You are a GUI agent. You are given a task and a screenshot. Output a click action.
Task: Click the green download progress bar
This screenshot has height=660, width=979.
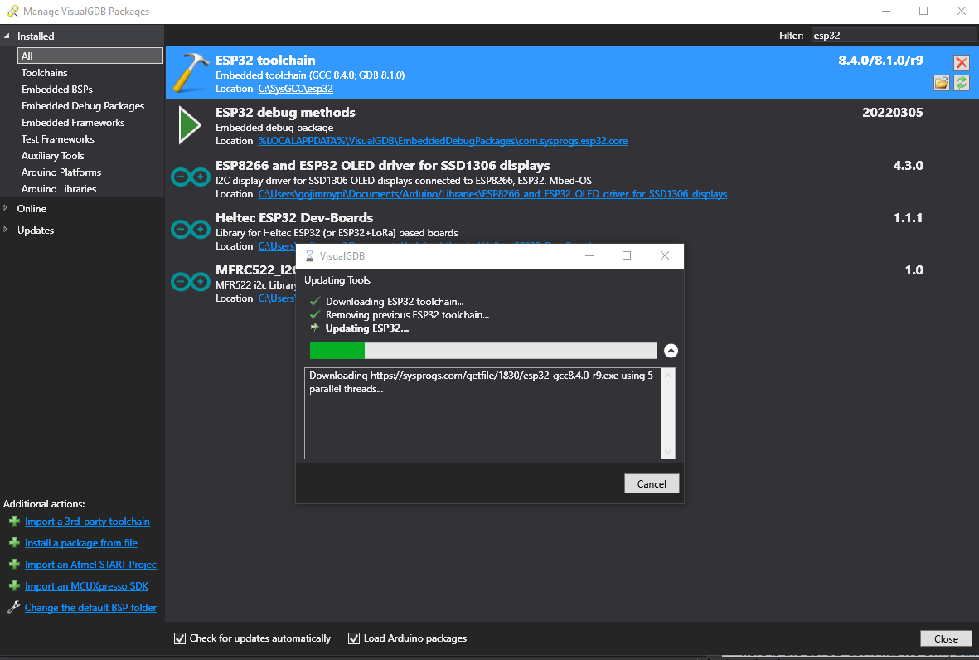pyautogui.click(x=336, y=351)
